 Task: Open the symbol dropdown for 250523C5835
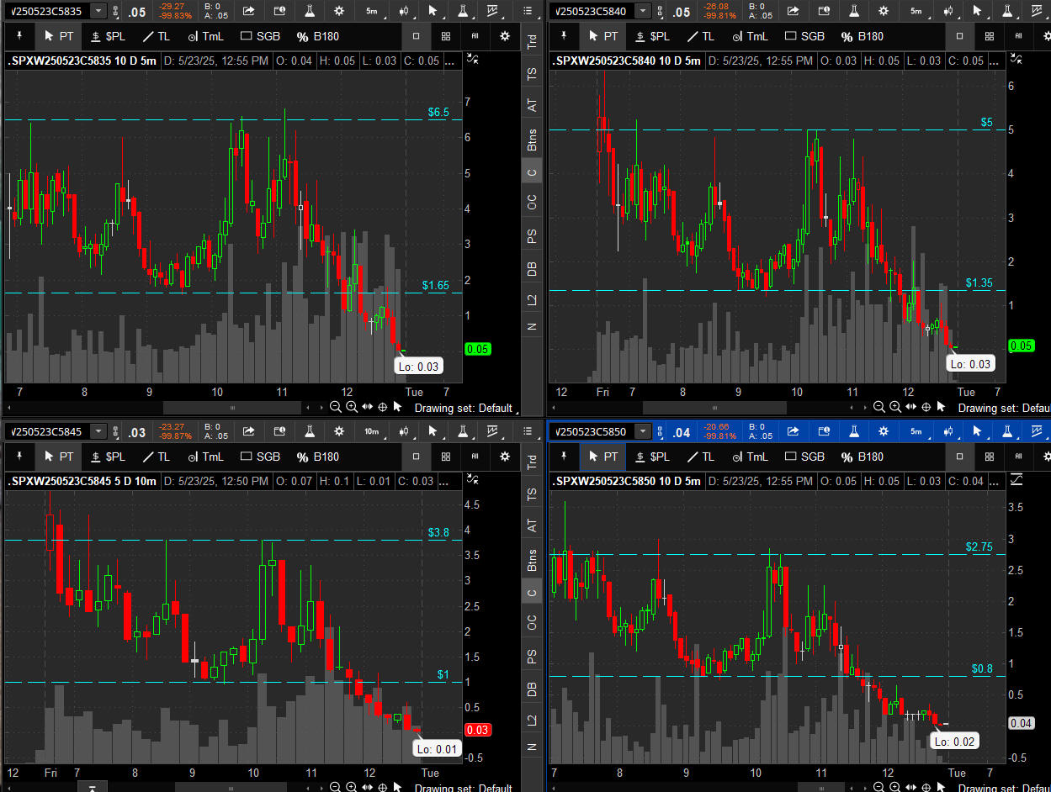tap(98, 11)
